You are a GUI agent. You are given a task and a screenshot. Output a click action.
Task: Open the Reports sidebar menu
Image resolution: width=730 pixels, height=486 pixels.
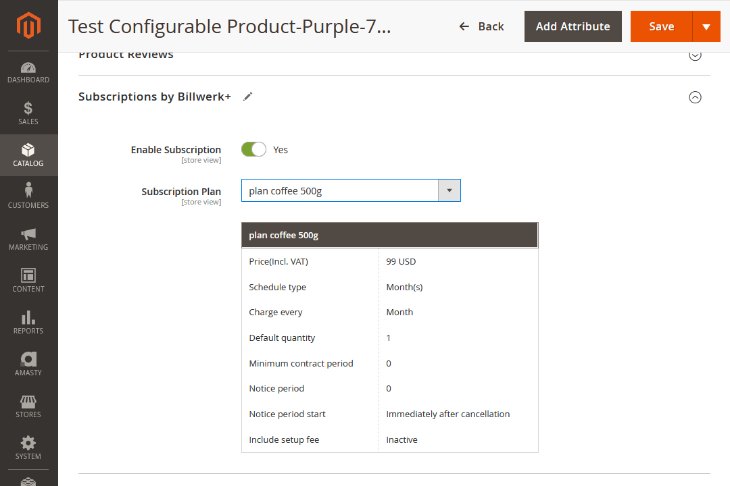point(28,323)
